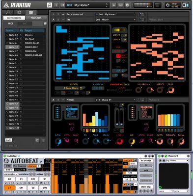This screenshot has width=193, height=196.
Task: Click the store clip button
Action: coord(146,187)
